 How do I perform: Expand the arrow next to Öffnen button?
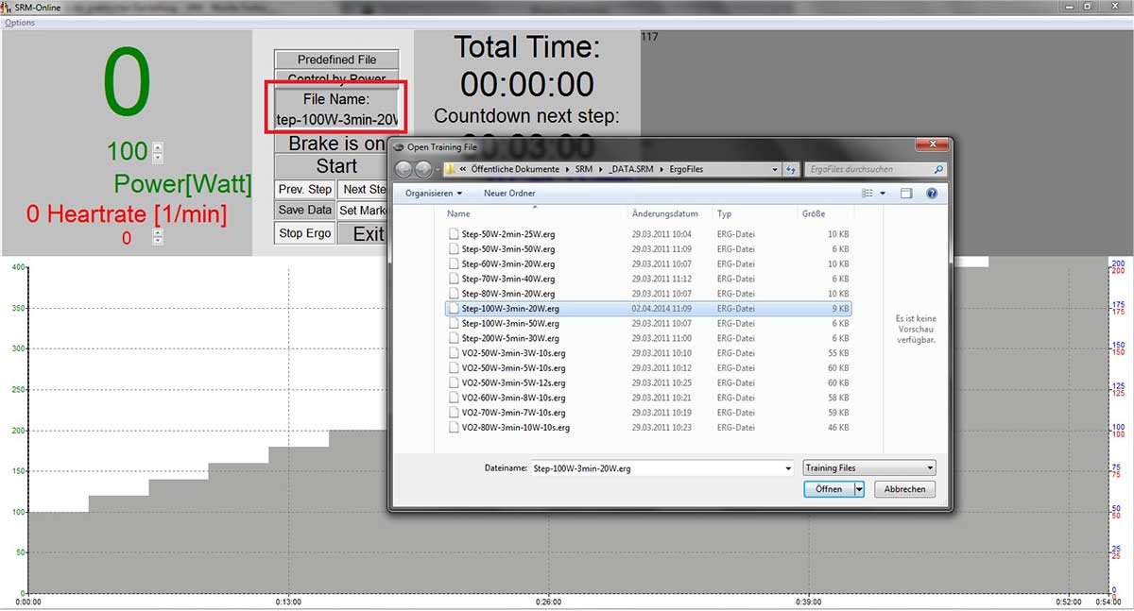click(x=859, y=489)
